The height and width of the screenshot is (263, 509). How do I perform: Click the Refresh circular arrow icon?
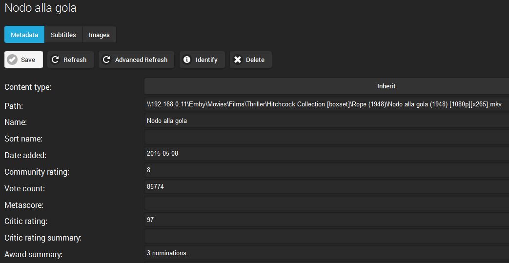55,60
